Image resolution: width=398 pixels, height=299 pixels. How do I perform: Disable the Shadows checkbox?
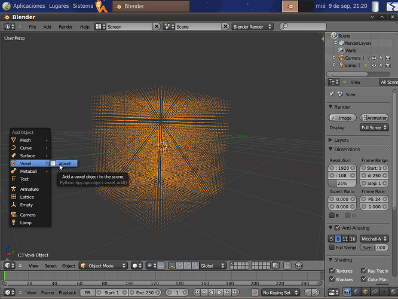point(332,279)
